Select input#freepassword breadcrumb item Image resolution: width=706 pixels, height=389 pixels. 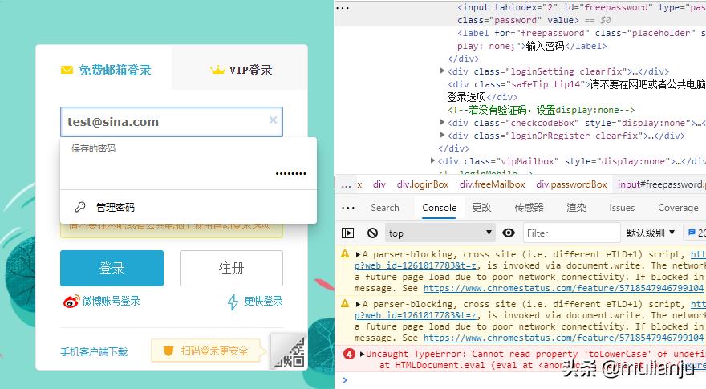(x=661, y=184)
